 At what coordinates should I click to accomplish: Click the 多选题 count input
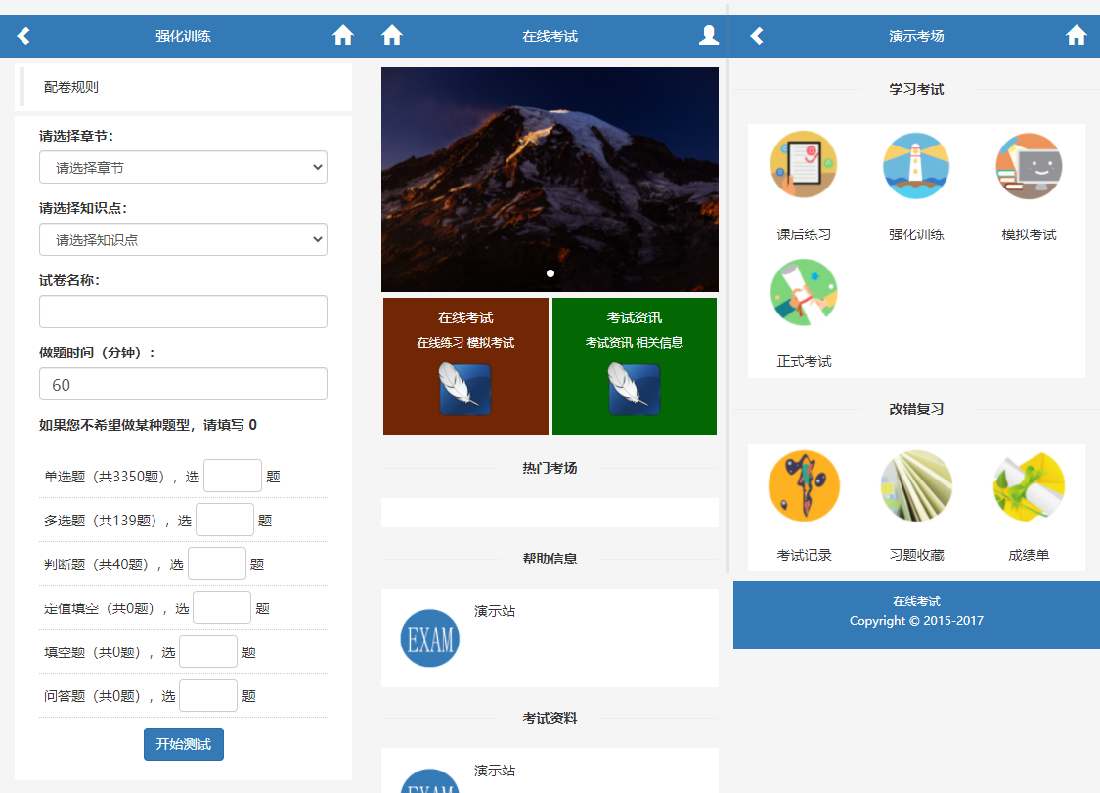click(225, 520)
